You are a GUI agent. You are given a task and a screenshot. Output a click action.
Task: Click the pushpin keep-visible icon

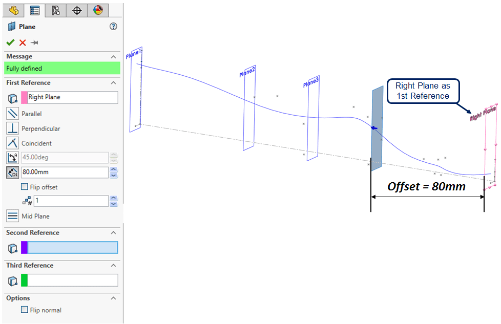coord(34,42)
